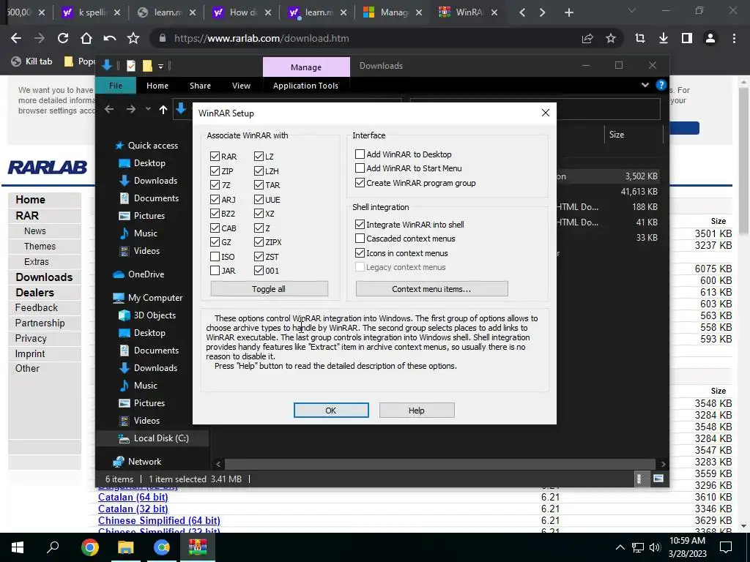Collapse the Explorer ribbon chevron
750x562 pixels.
645,85
